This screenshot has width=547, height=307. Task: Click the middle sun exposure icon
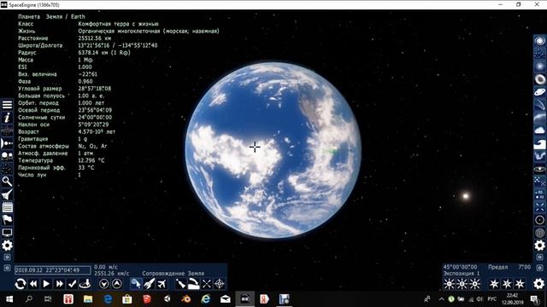pyautogui.click(x=462, y=284)
